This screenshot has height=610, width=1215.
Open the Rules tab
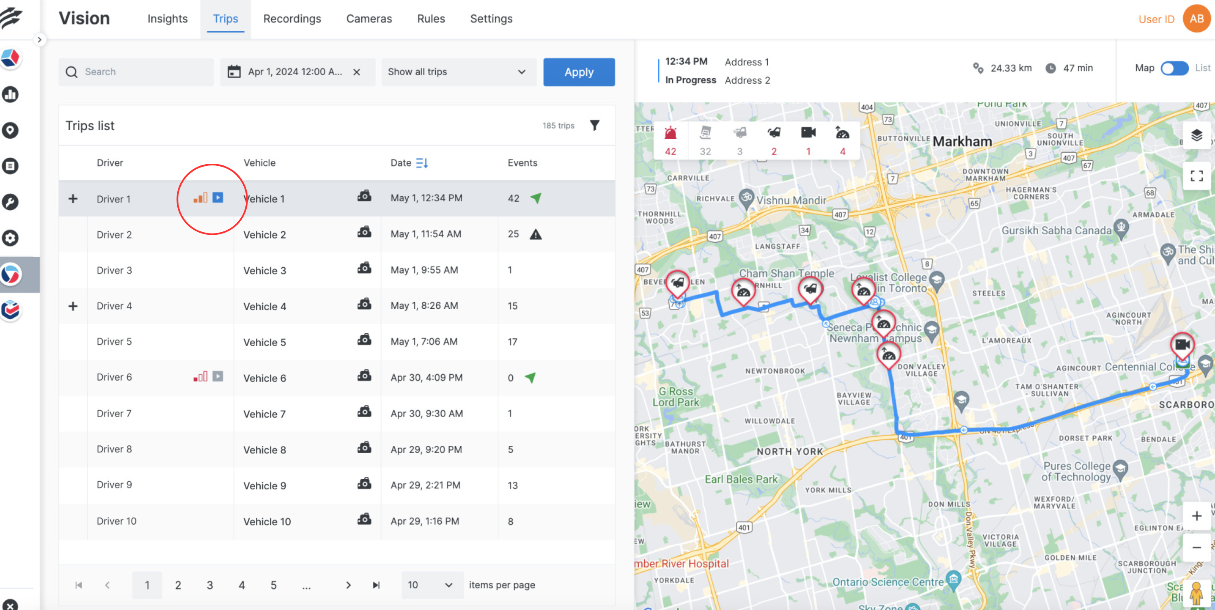(431, 19)
